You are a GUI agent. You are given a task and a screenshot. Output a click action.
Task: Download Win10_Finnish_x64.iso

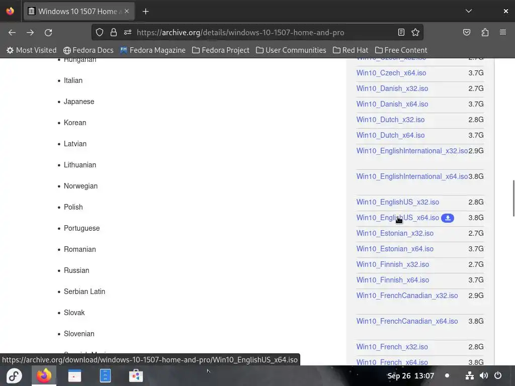click(392, 280)
